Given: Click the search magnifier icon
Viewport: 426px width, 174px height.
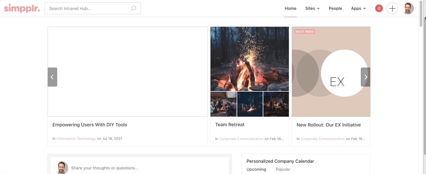Looking at the screenshot, I should (x=133, y=8).
